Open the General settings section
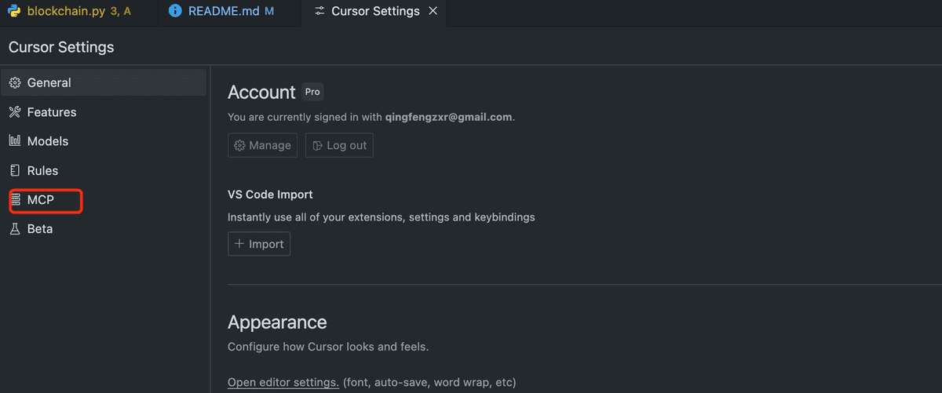Image resolution: width=942 pixels, height=393 pixels. 104,82
